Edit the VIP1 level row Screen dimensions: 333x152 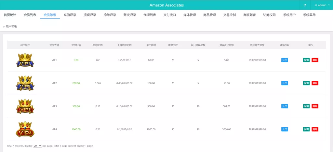tap(306, 60)
